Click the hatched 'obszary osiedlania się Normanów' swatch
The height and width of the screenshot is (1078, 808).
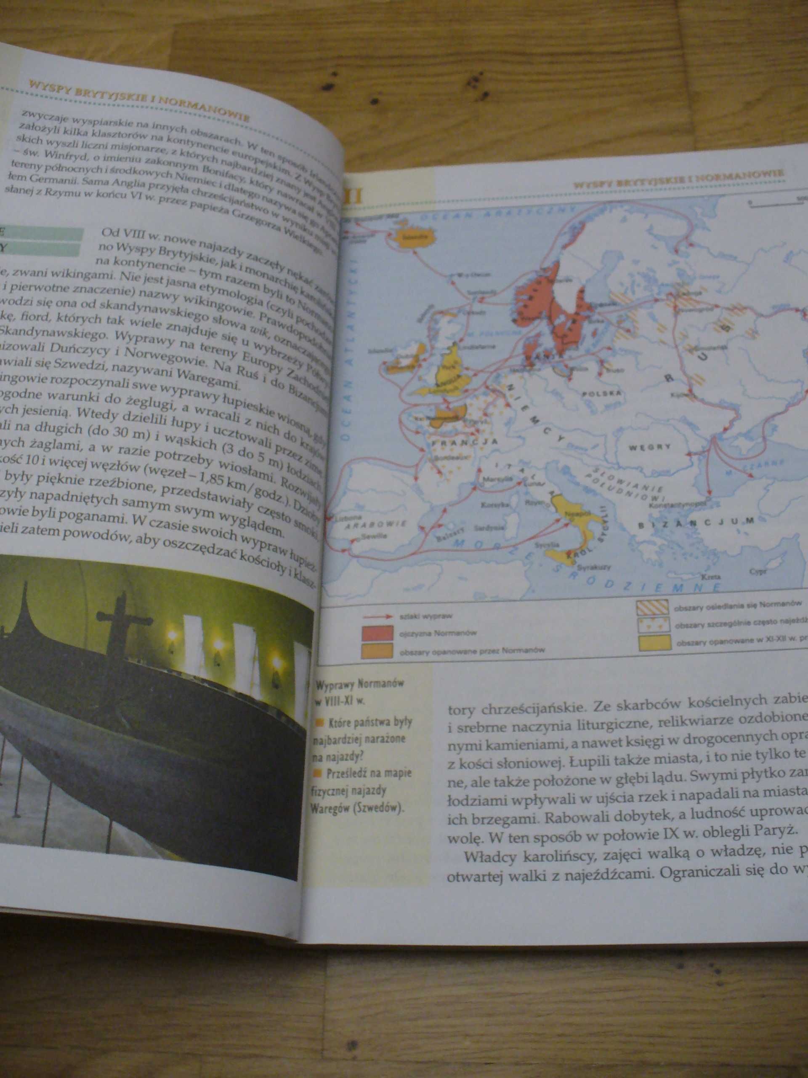click(x=652, y=607)
